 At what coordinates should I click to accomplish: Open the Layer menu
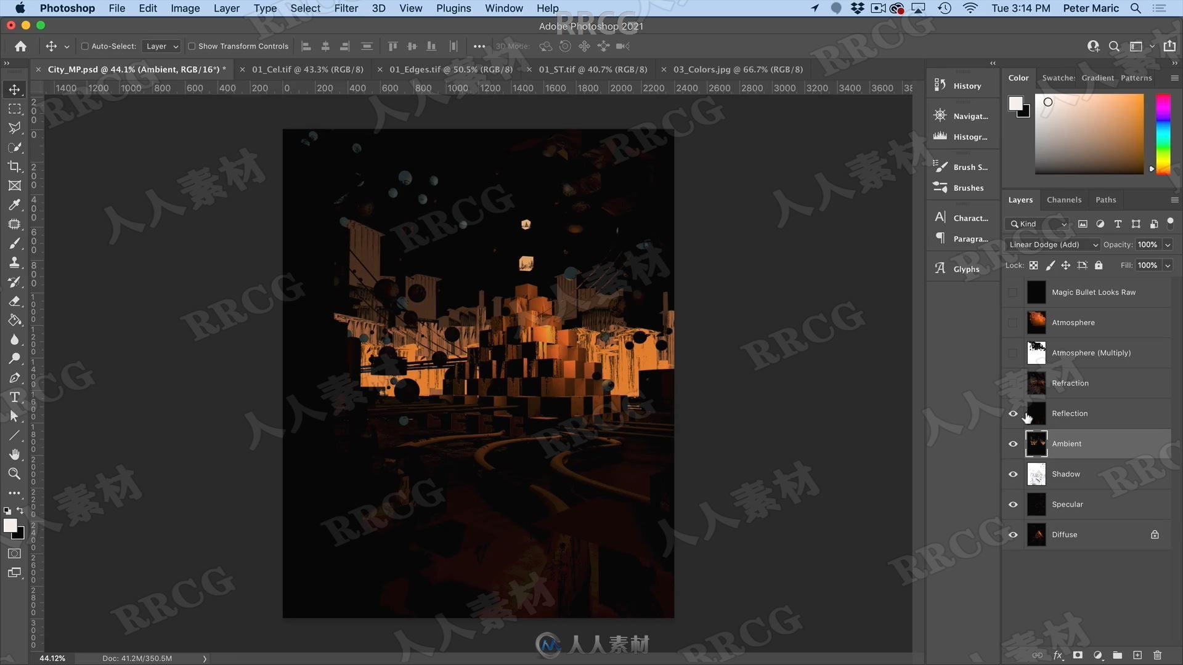tap(225, 8)
